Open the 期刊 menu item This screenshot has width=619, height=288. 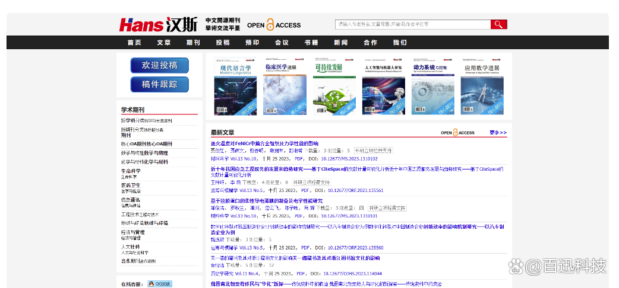[x=194, y=43]
